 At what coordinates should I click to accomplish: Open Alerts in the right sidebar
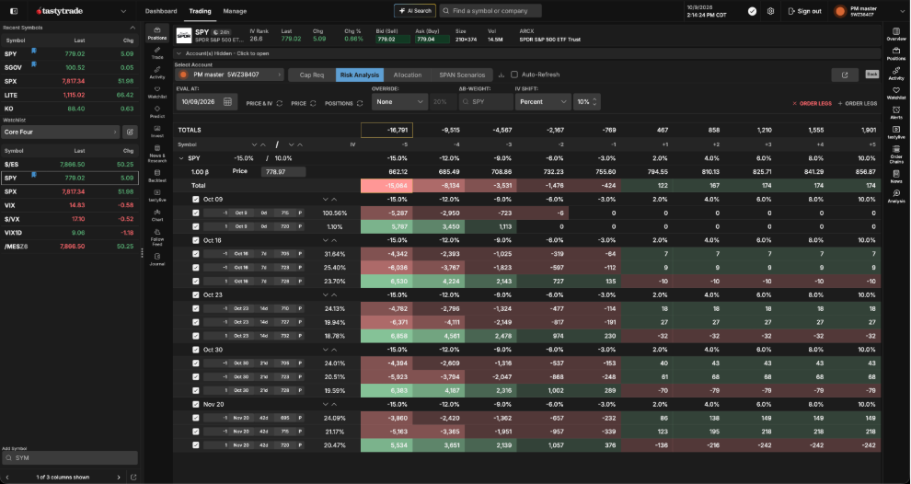pos(896,113)
